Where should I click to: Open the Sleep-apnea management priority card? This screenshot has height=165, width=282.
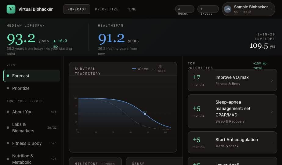[x=232, y=111]
